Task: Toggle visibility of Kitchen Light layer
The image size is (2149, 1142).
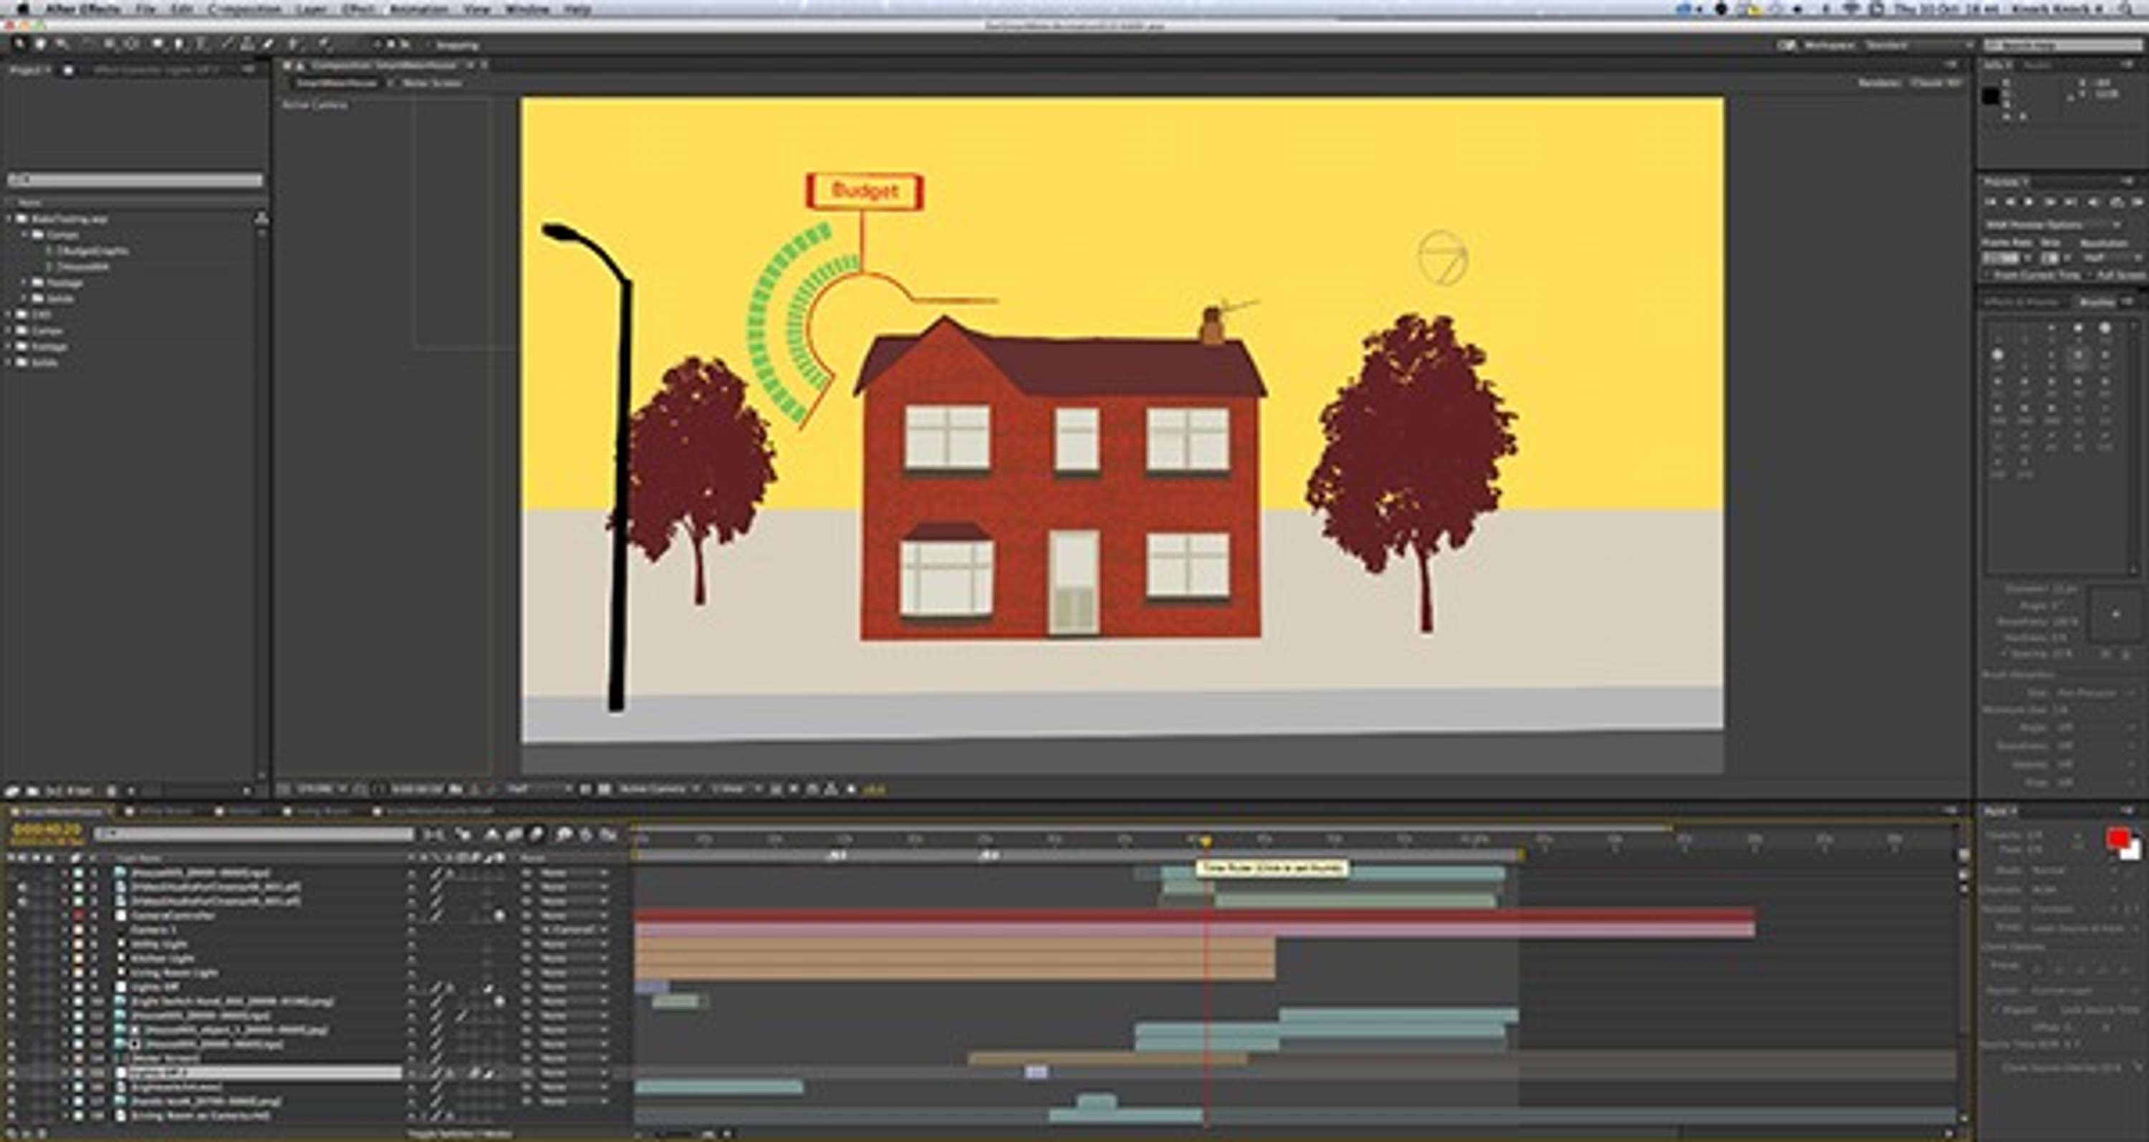Action: 11,958
